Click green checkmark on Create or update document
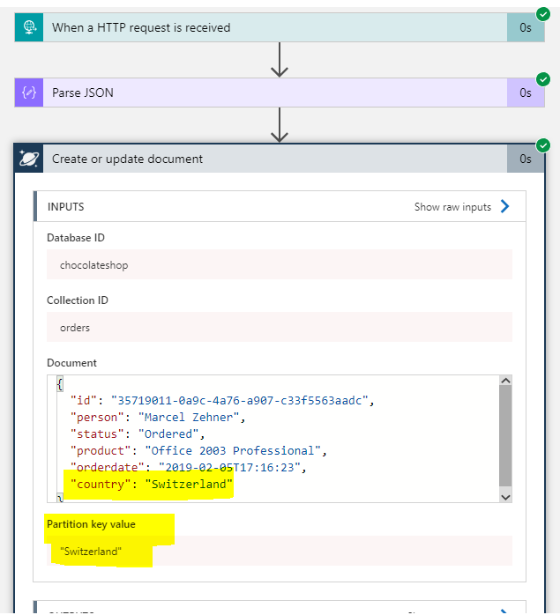Screen dimensions: 560x615 pos(543,144)
